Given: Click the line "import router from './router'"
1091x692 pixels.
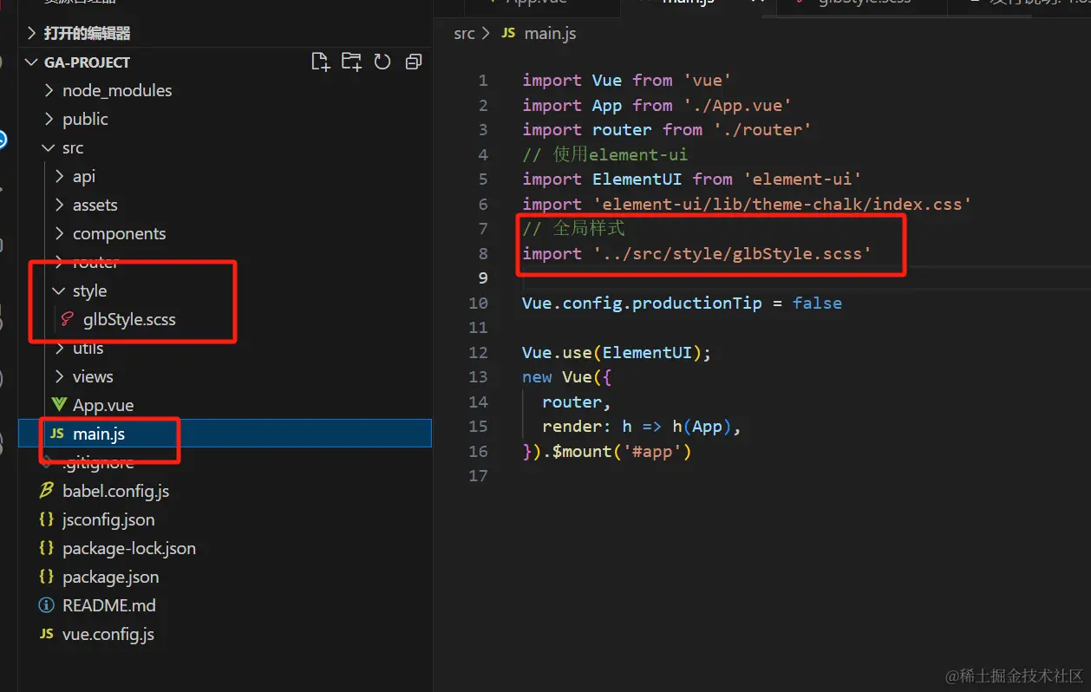Looking at the screenshot, I should tap(667, 129).
